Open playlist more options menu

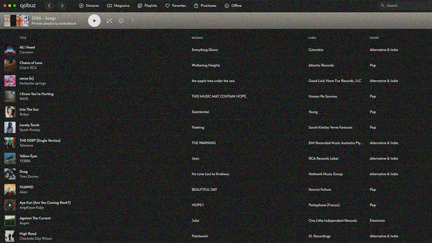132,21
